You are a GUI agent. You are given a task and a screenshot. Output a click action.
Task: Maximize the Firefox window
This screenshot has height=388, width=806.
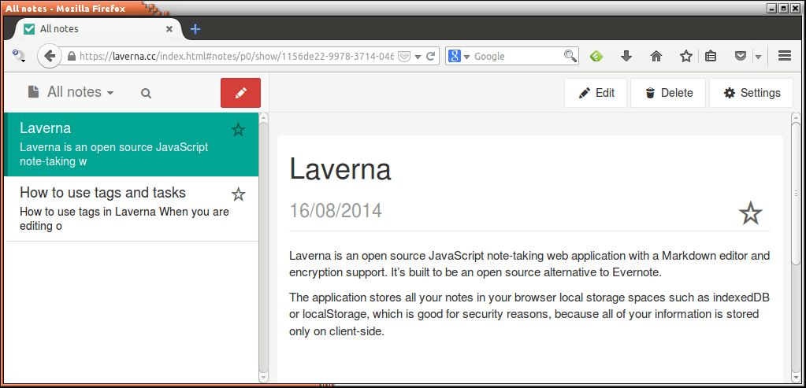784,8
